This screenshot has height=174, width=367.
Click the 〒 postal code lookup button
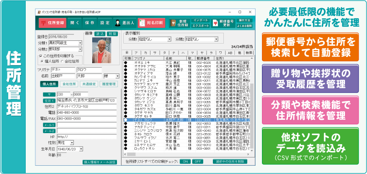click(49, 95)
